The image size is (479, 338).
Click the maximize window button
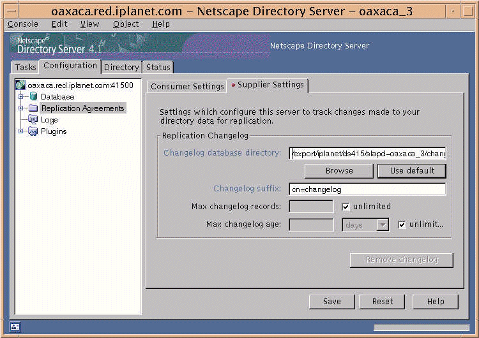tap(468, 12)
